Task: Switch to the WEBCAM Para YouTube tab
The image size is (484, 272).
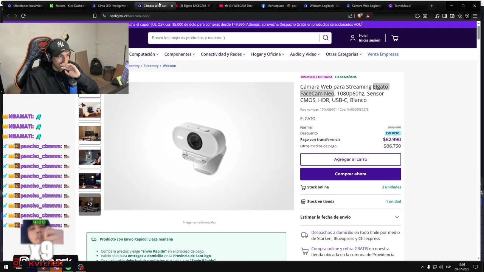Action: coord(237,6)
